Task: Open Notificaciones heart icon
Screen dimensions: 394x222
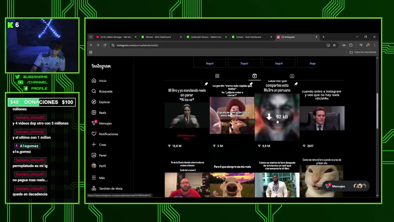Action: click(x=94, y=134)
